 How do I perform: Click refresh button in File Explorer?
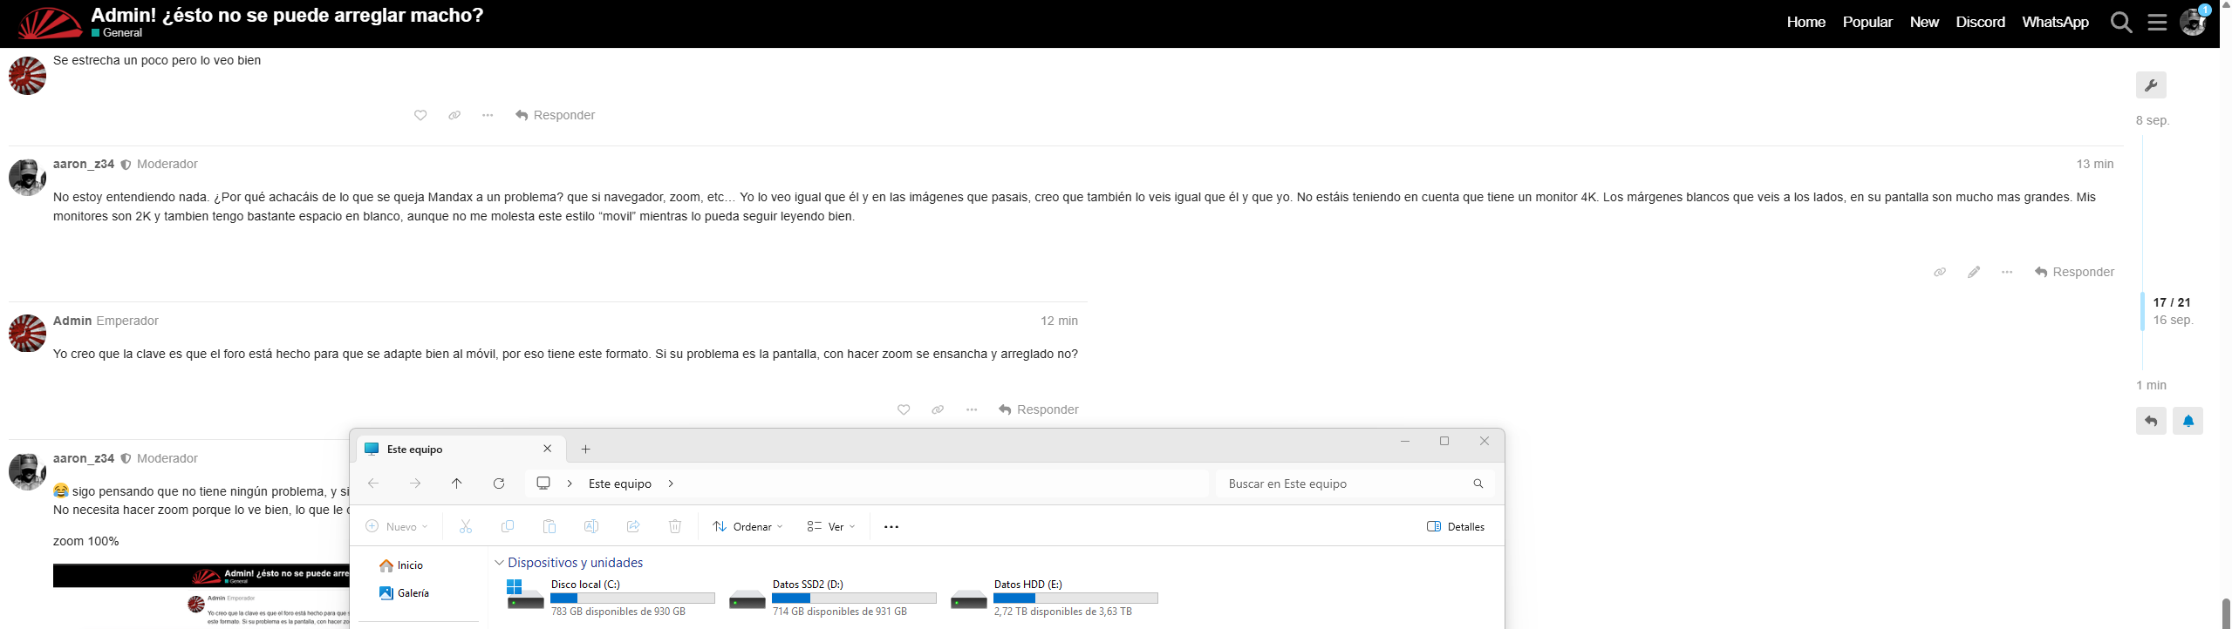coord(499,484)
